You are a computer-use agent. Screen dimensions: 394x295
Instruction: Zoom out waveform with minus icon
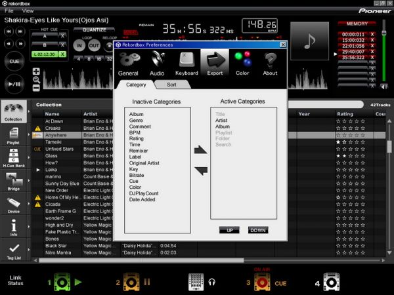[36, 88]
